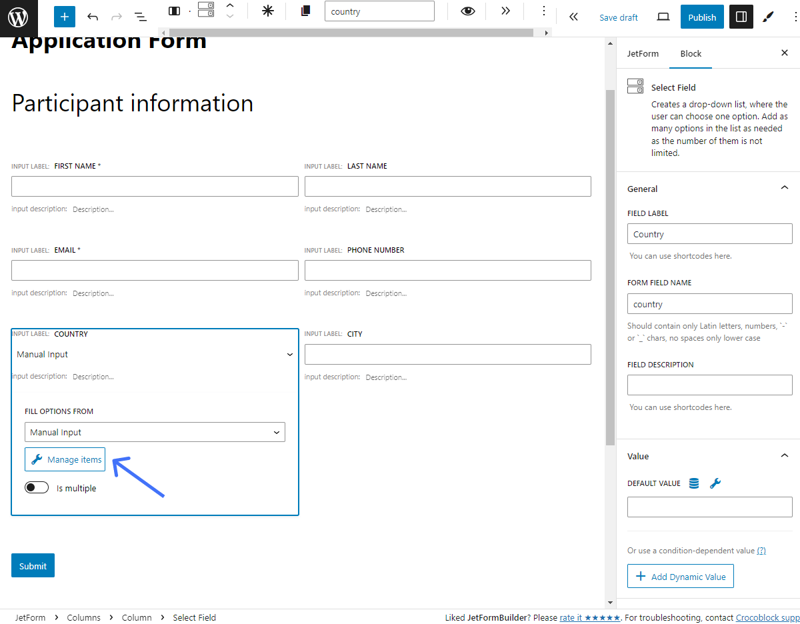Click the Undo arrow icon
The width and height of the screenshot is (800, 624).
[93, 17]
